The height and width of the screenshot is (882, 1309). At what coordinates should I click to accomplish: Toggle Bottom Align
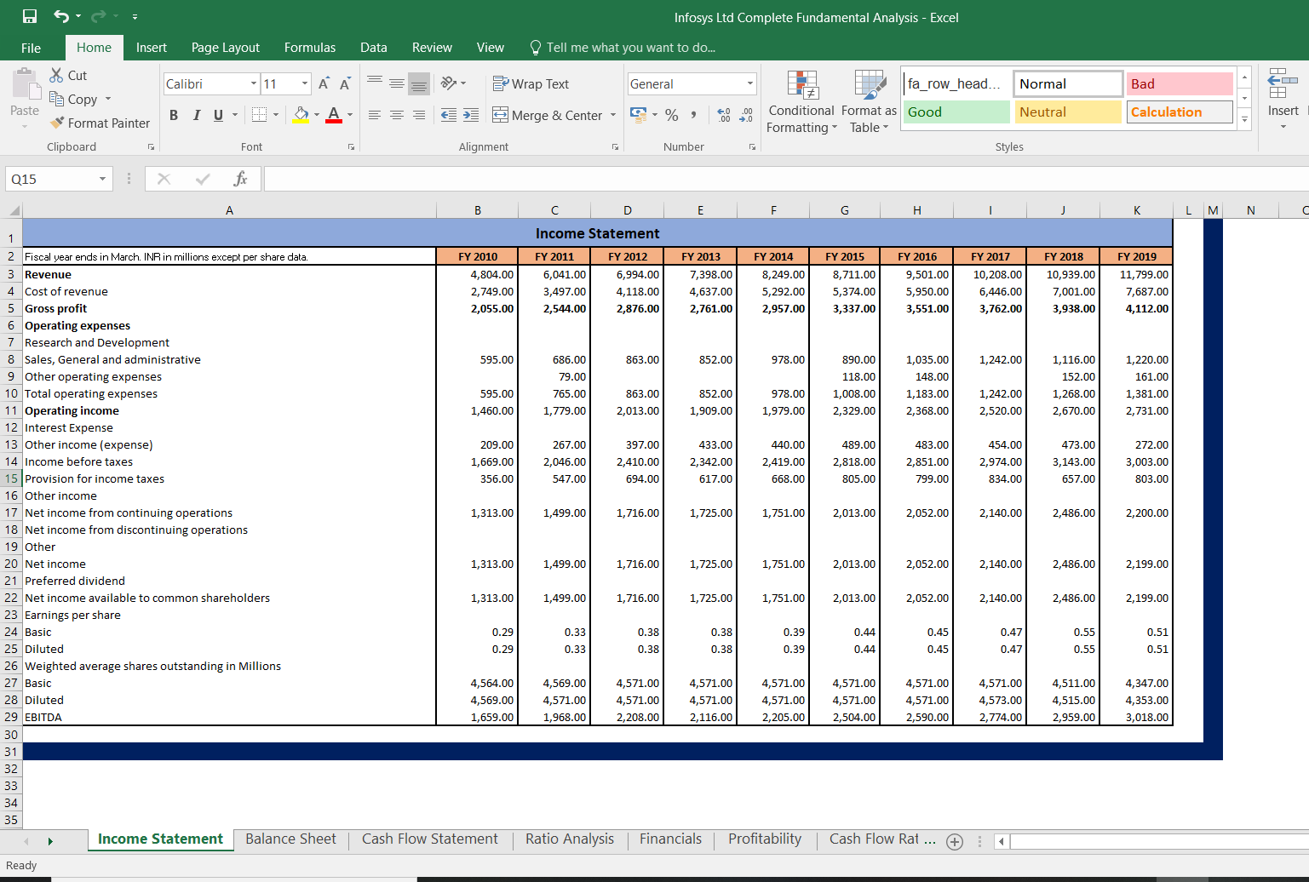click(x=419, y=83)
